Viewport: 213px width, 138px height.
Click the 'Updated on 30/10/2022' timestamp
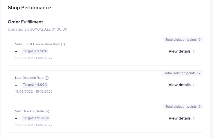click(x=37, y=29)
